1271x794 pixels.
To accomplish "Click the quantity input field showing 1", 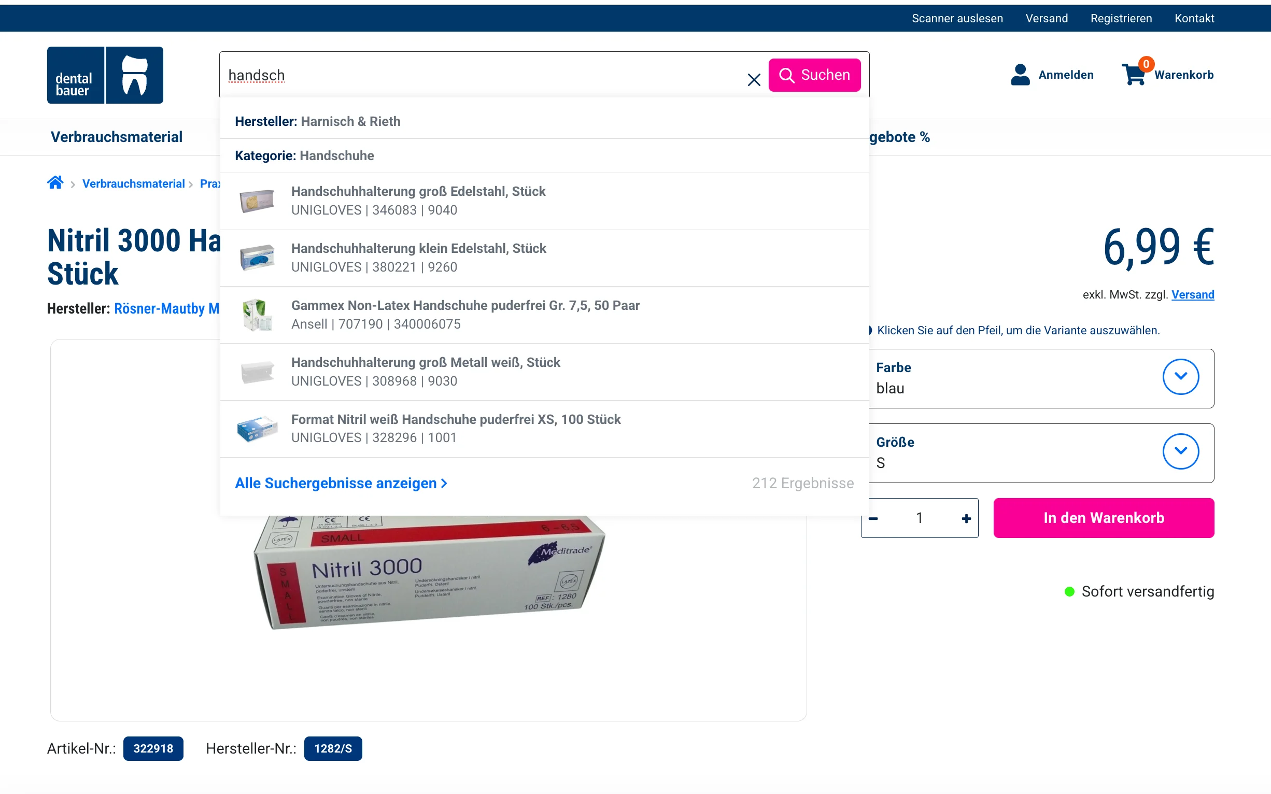I will tap(920, 518).
